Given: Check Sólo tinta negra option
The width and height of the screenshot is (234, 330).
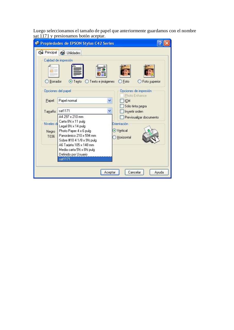Looking at the screenshot, I should [122, 106].
